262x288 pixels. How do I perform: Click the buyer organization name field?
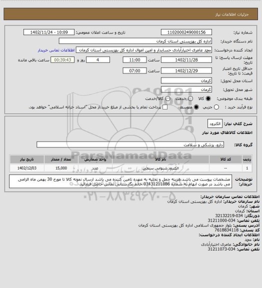point(135,41)
